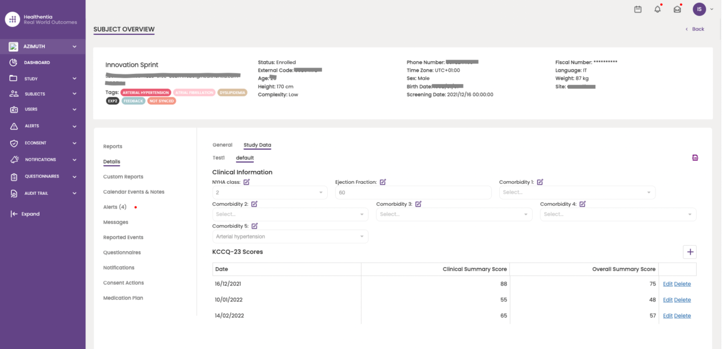The width and height of the screenshot is (722, 349).
Task: Open the Comorbidity 4 dropdown
Action: point(618,214)
